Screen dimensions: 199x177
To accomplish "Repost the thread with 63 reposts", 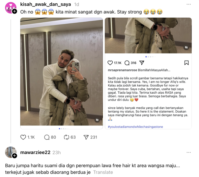I will click(x=66, y=137).
